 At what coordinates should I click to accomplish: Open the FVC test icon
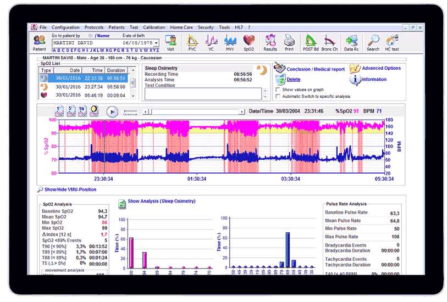point(192,43)
